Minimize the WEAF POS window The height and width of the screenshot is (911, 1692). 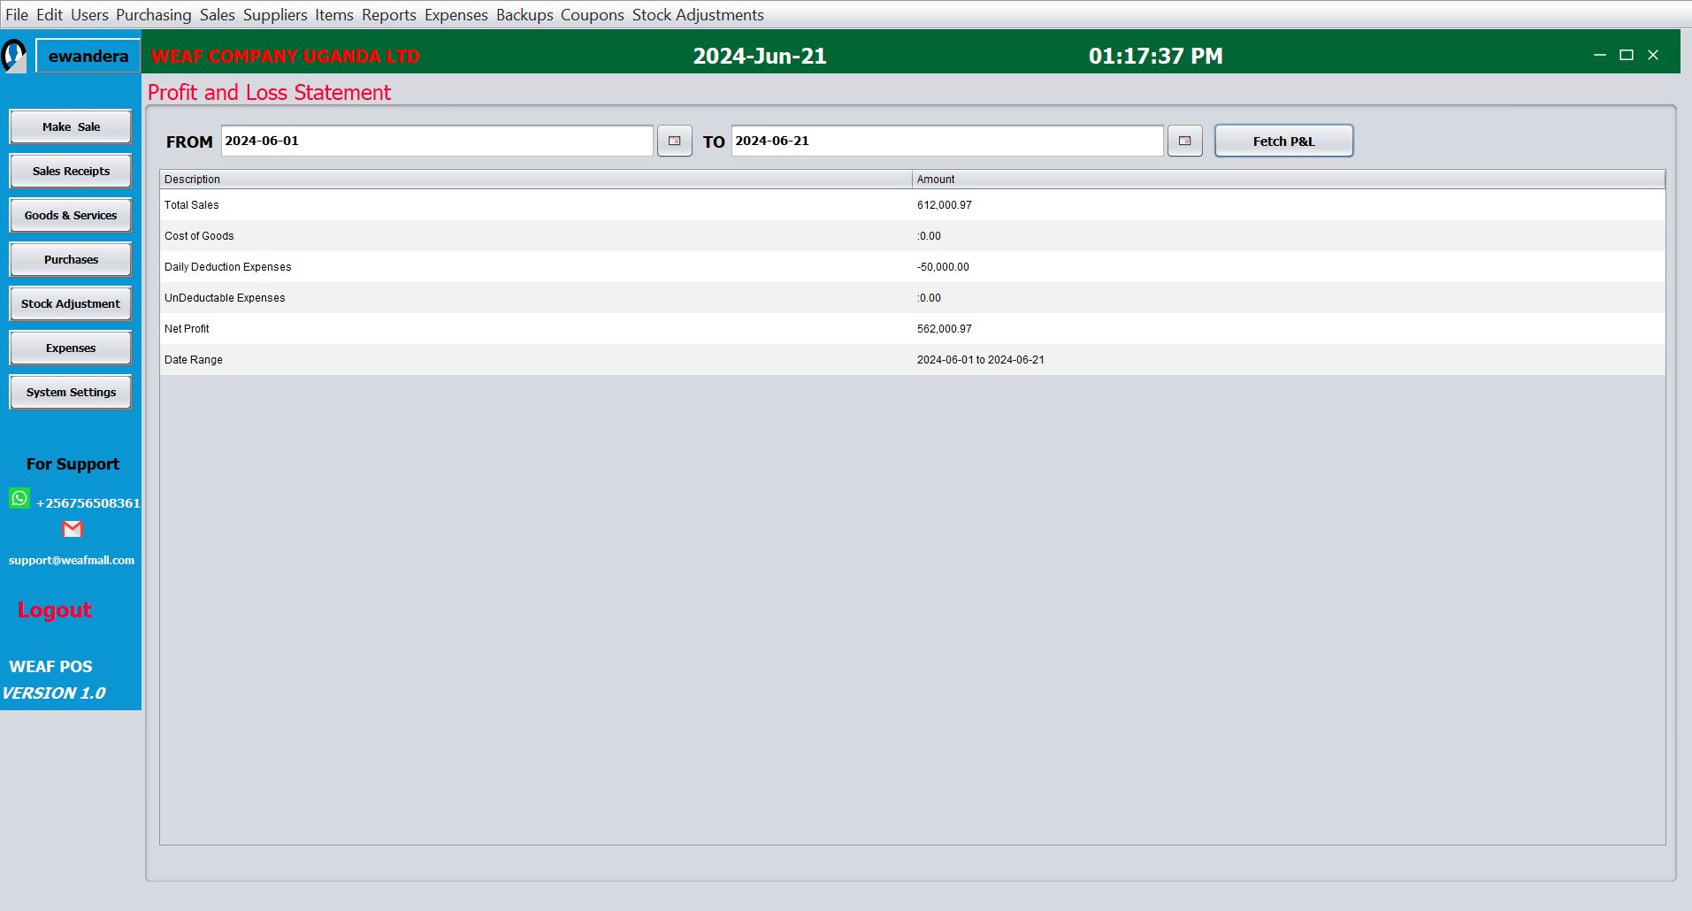point(1599,55)
